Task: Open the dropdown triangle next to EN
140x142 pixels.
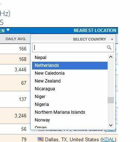Action: (x=8, y=30)
